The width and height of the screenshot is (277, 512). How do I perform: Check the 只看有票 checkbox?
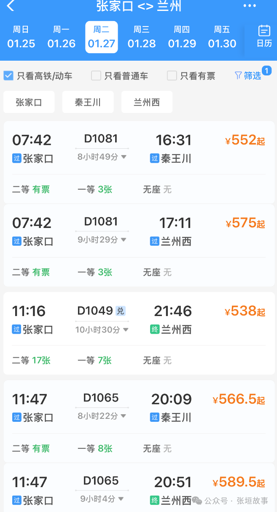[x=172, y=75]
